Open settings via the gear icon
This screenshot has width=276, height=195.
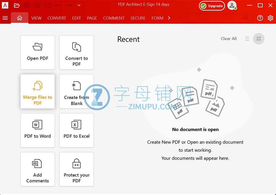pyautogui.click(x=270, y=18)
